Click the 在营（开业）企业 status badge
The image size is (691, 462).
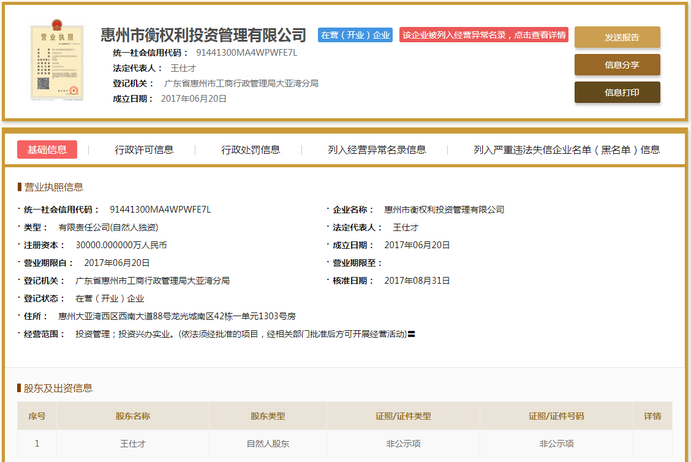[355, 36]
